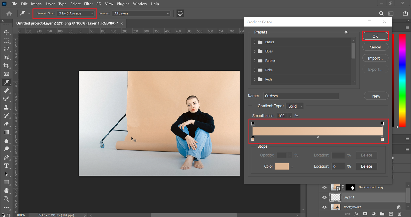Select the Zoom tool in toolbar

[x=6, y=199]
